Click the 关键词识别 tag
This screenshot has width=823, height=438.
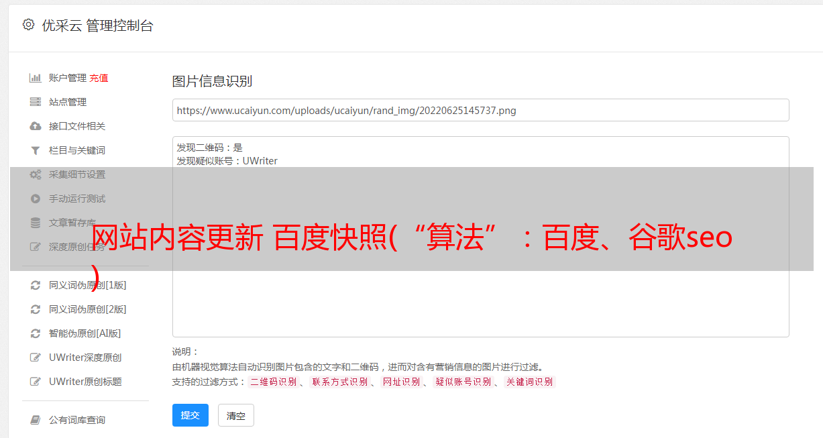click(x=529, y=382)
